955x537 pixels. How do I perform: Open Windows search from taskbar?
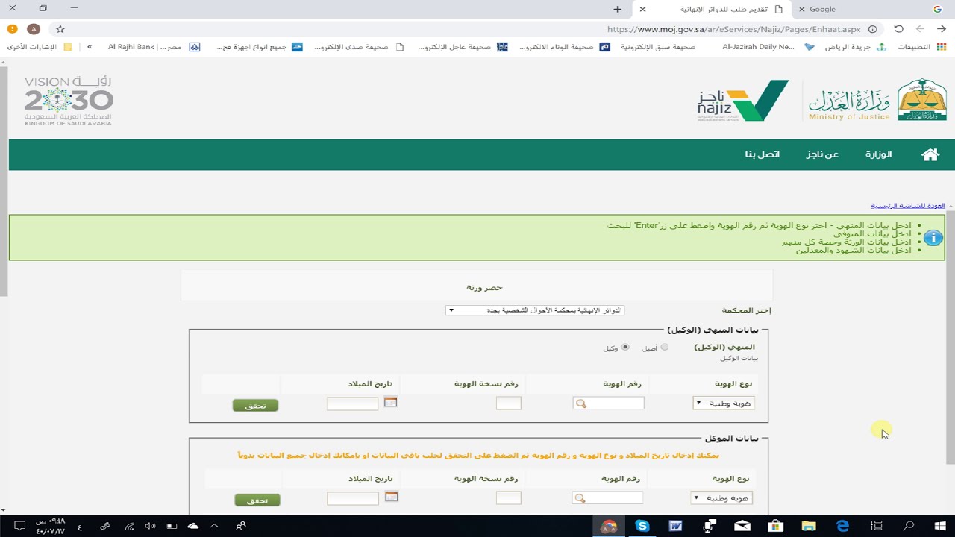tap(909, 526)
